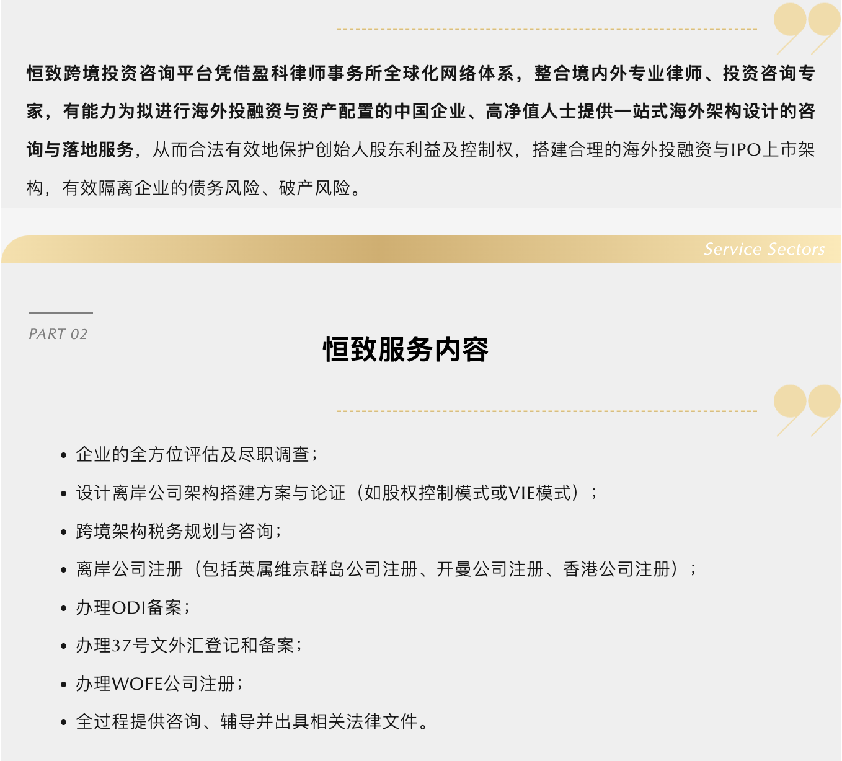842x761 pixels.
Task: Click the bullet point beside 跨境架构税务规划与咨询
Action: click(x=64, y=531)
